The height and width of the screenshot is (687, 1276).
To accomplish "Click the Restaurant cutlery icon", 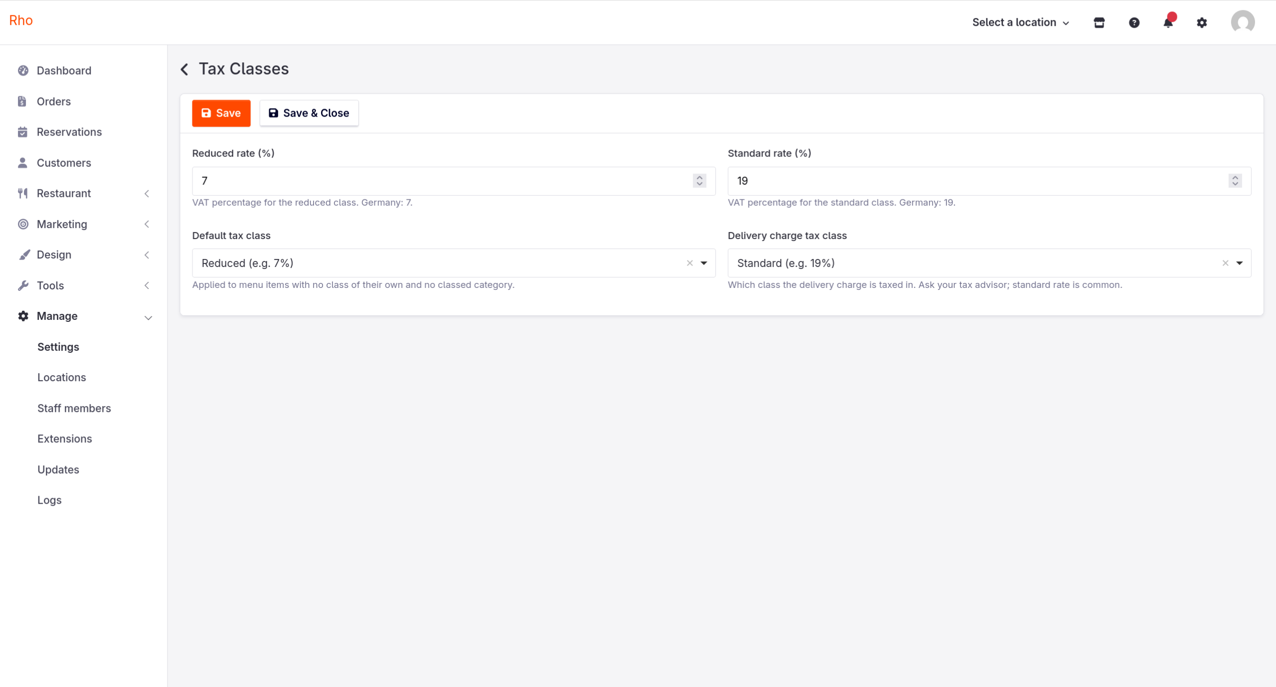I will 22,193.
